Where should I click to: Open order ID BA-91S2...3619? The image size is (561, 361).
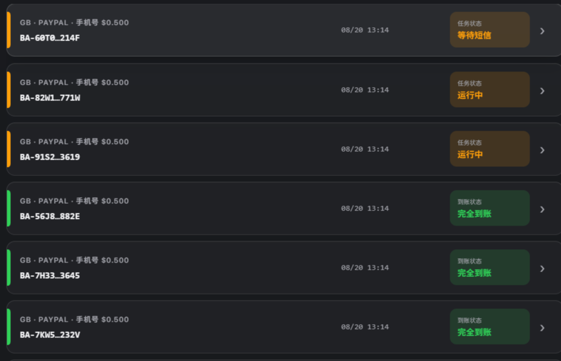(50, 157)
